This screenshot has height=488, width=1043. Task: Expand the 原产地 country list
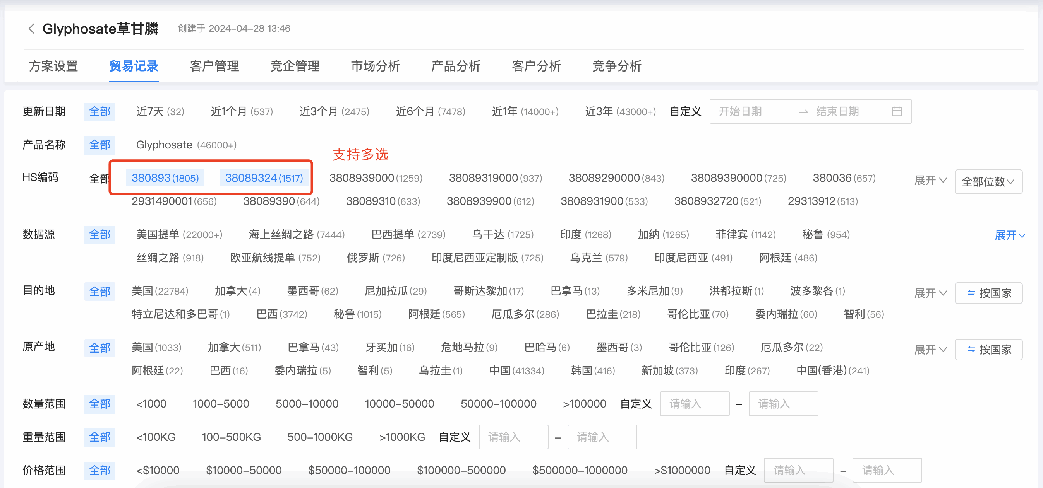click(930, 349)
